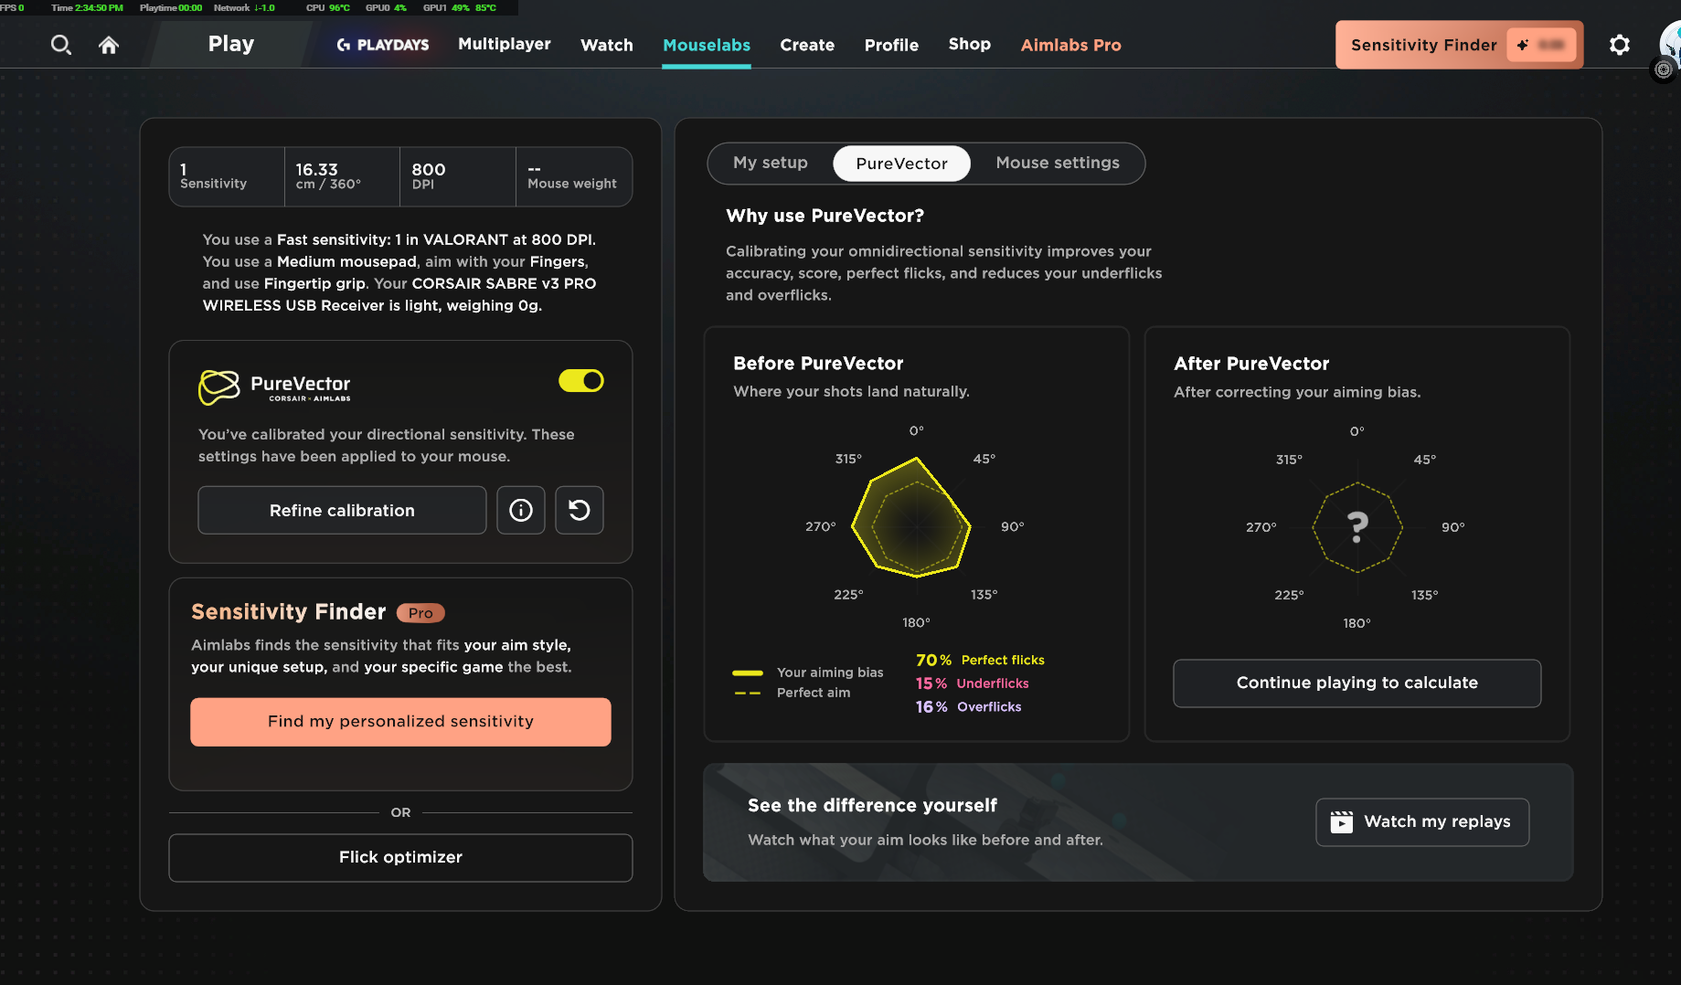Select the PureVector tab

[x=901, y=164]
